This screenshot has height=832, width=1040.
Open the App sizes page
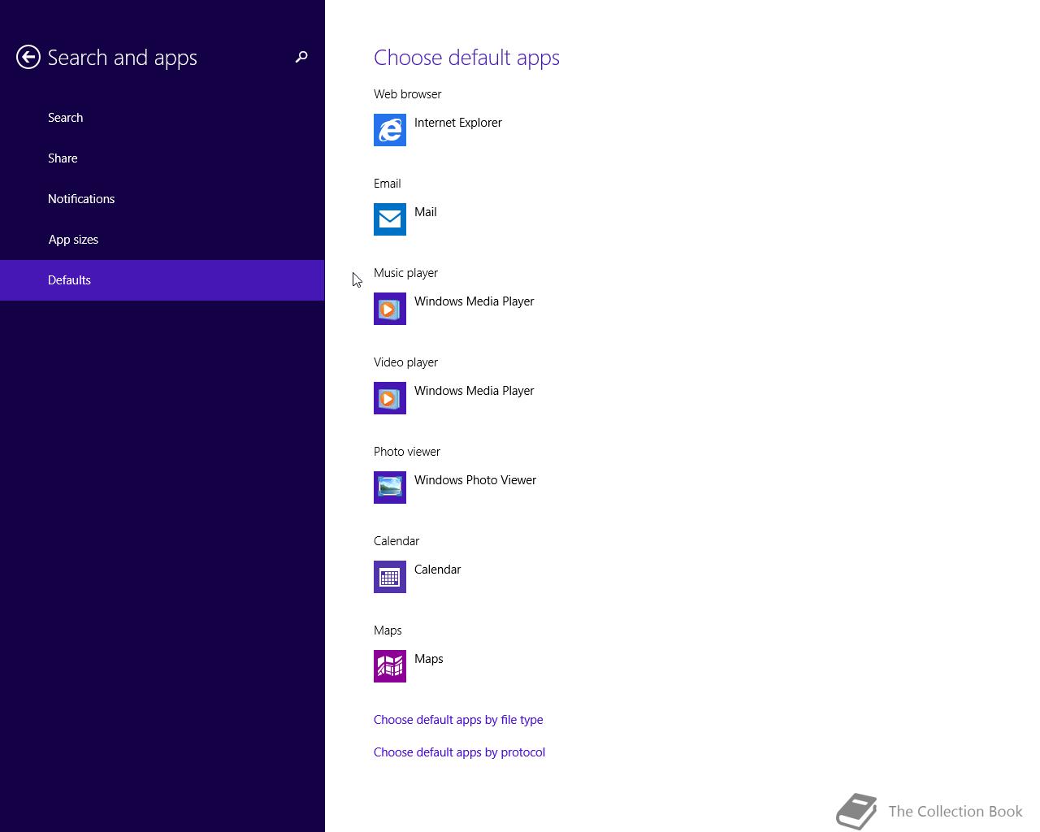tap(162, 240)
